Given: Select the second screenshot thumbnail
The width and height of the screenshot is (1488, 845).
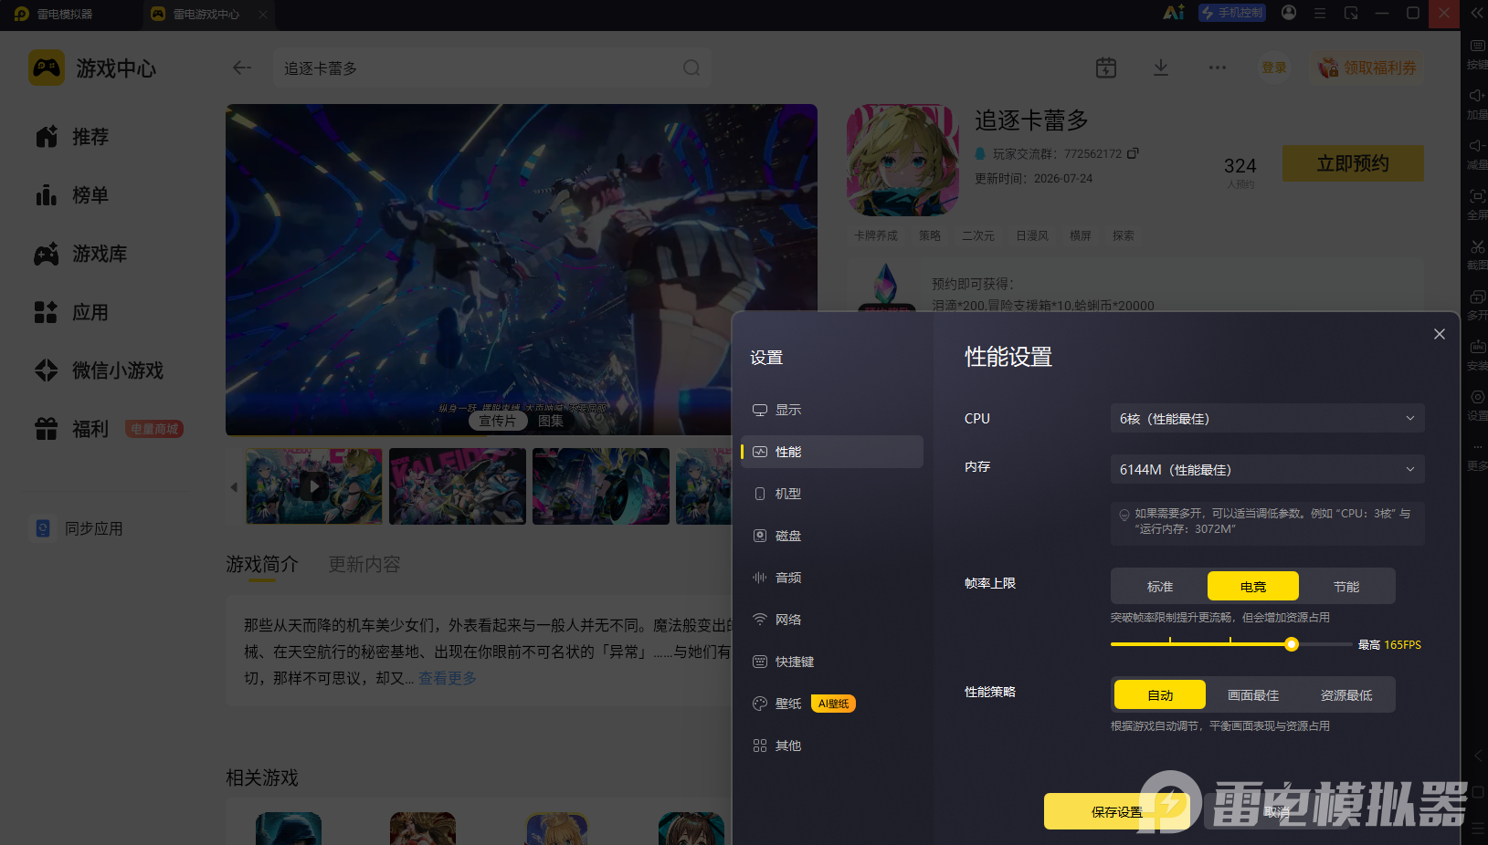Looking at the screenshot, I should pyautogui.click(x=458, y=486).
